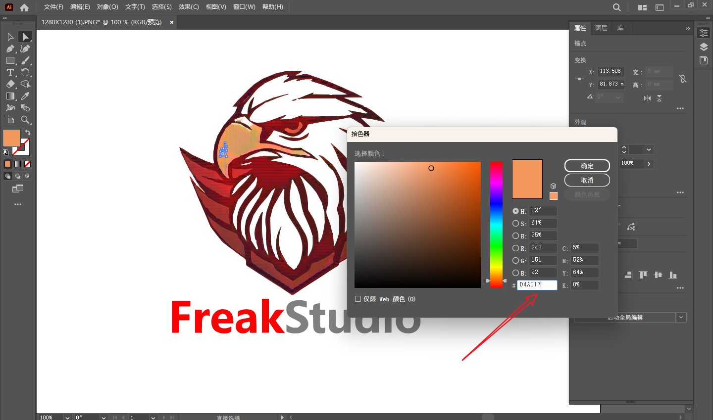Swap fill and stroke colors
713x420 pixels.
[x=28, y=133]
